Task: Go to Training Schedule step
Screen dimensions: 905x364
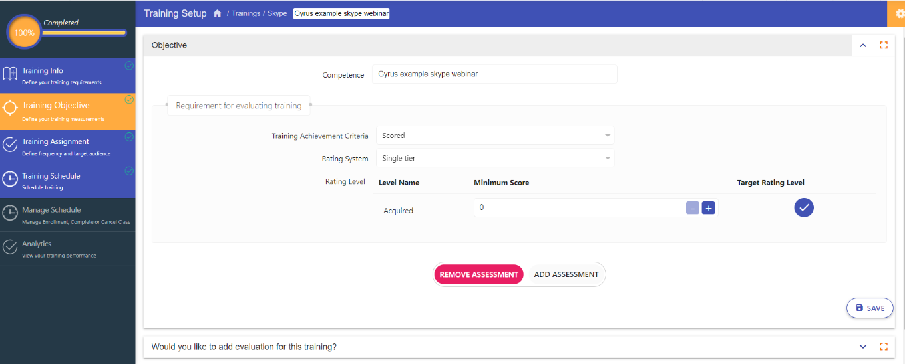Action: pos(68,181)
